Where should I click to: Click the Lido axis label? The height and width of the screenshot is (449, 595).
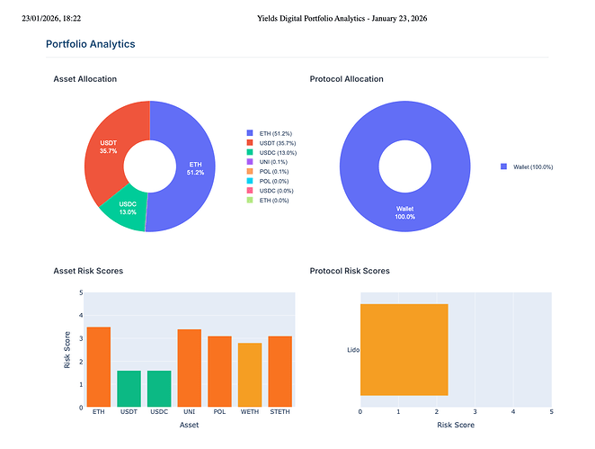[x=353, y=350]
